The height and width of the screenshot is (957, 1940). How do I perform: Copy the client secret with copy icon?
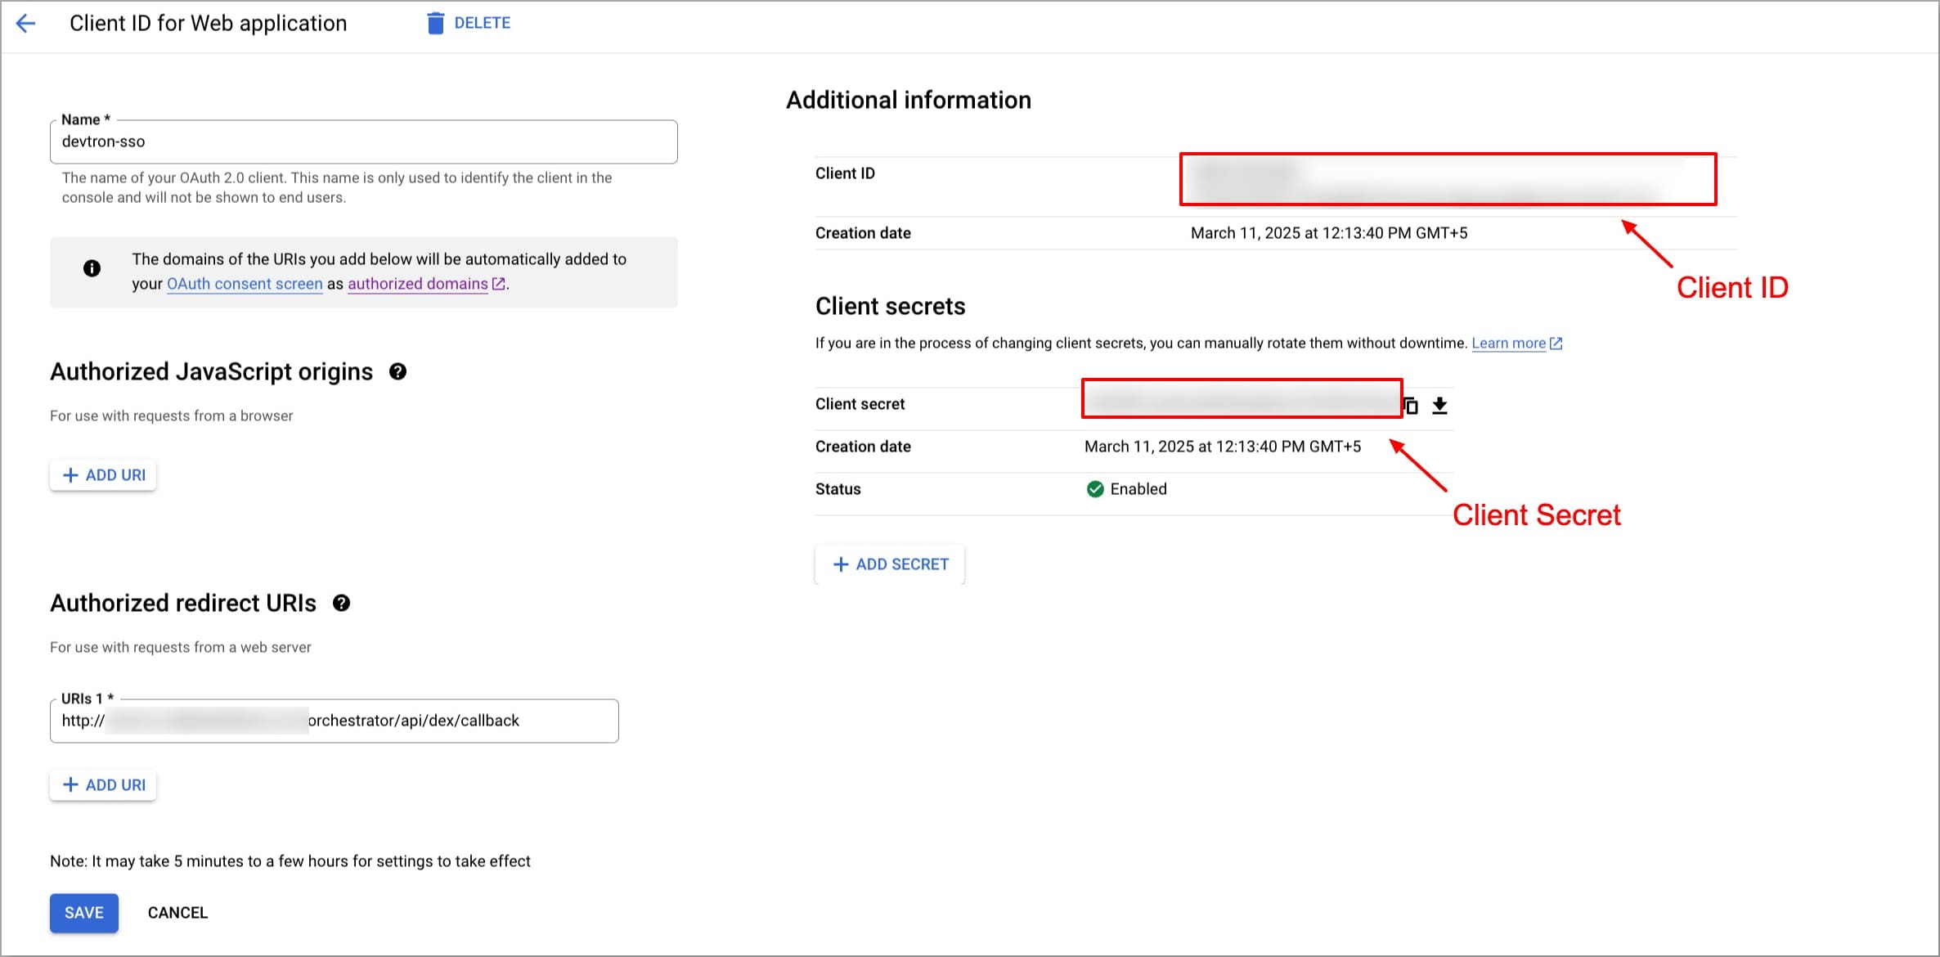pyautogui.click(x=1411, y=406)
